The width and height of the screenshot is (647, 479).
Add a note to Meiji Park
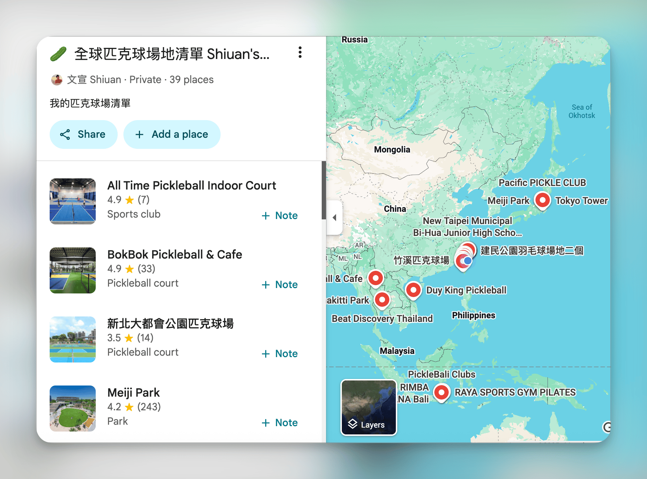(280, 423)
